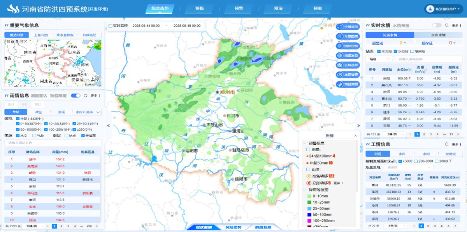This screenshot has height=232, width=467.
Task: Open the 所属流域 select dropdown
Action: tap(408, 168)
